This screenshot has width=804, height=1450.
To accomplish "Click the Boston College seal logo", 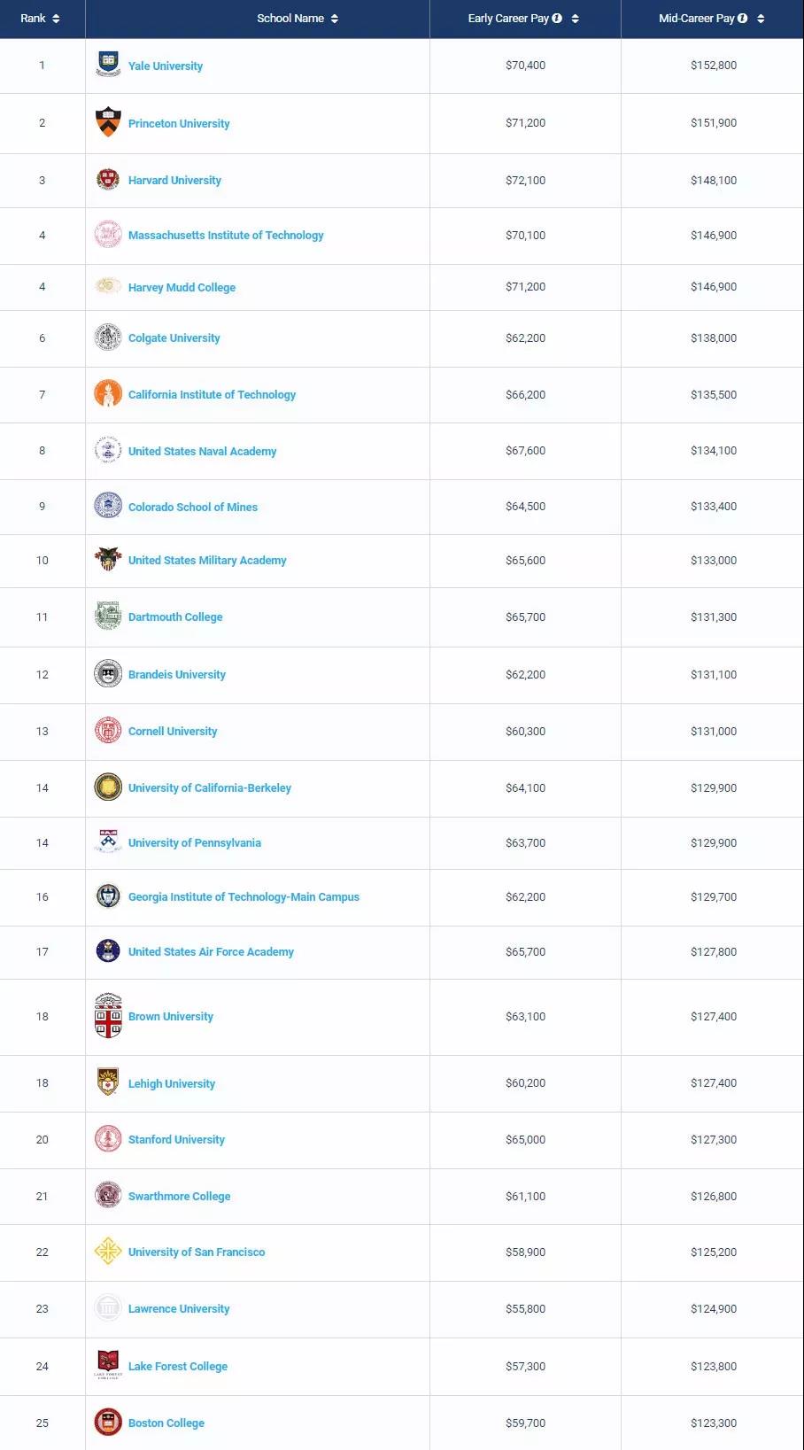I will click(108, 1422).
